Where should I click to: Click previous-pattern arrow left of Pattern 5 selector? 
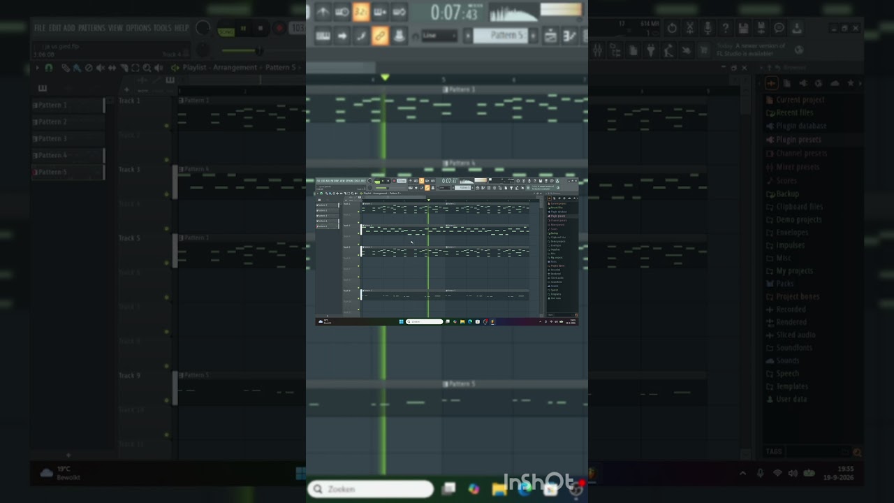click(468, 36)
